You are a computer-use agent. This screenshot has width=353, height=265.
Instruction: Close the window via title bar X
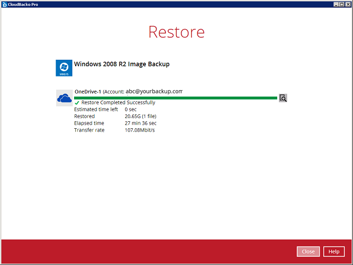pos(348,4)
